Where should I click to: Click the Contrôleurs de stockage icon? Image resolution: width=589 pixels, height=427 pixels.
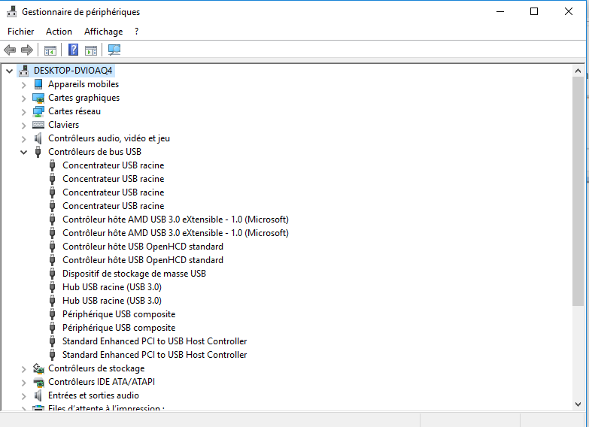[38, 368]
